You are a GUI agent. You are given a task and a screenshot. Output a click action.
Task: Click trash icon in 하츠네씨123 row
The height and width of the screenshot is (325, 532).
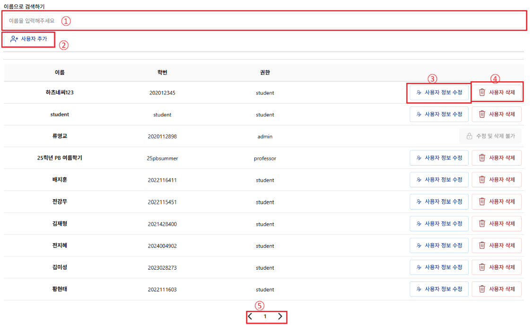tap(482, 92)
